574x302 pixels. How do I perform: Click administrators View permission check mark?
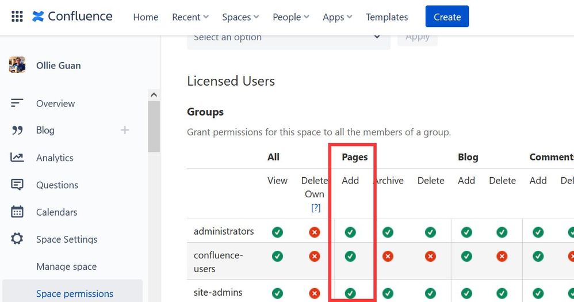coord(277,232)
